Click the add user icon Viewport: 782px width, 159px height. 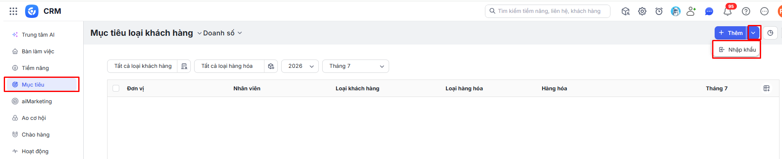691,11
